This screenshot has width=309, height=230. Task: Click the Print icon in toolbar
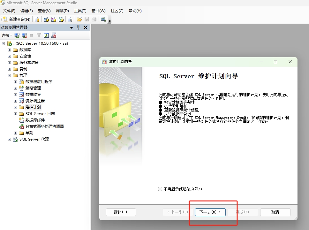point(94,19)
